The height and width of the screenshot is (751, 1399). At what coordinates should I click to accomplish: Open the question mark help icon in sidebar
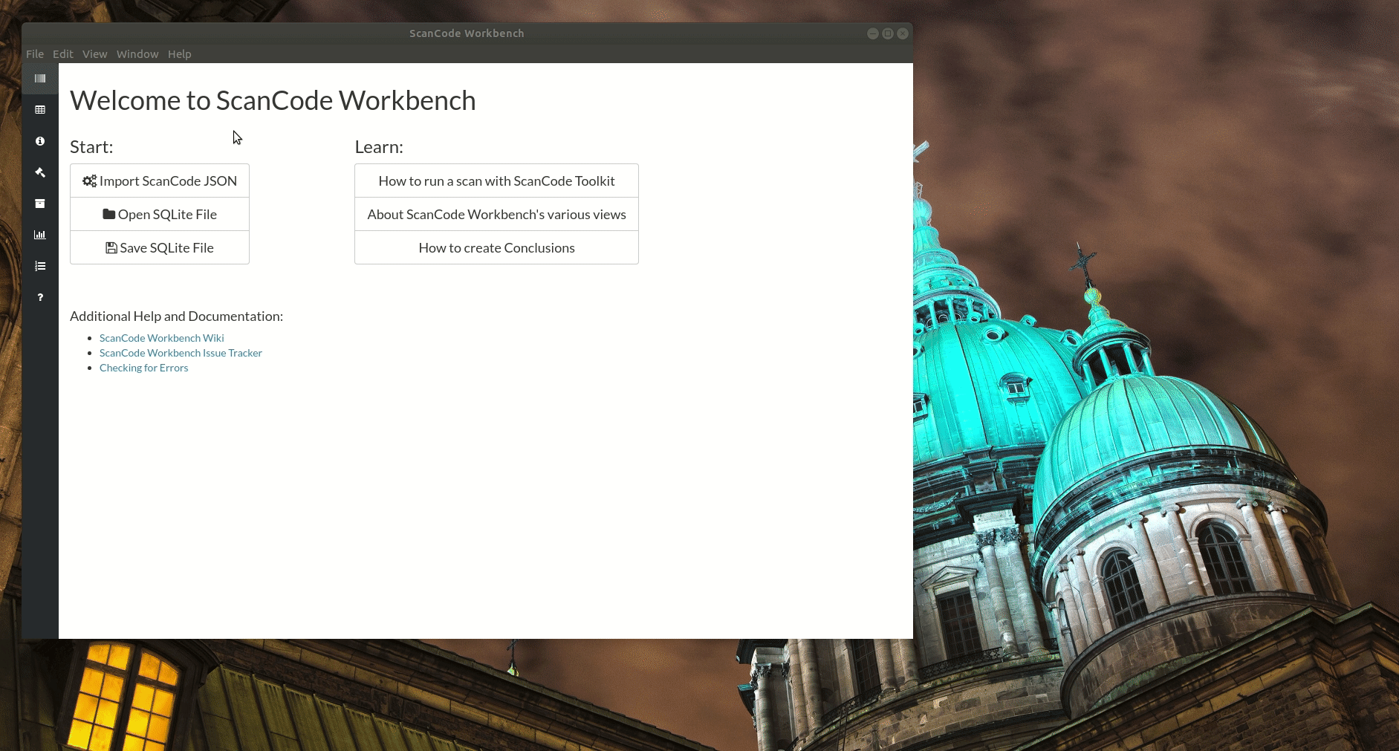(x=40, y=297)
